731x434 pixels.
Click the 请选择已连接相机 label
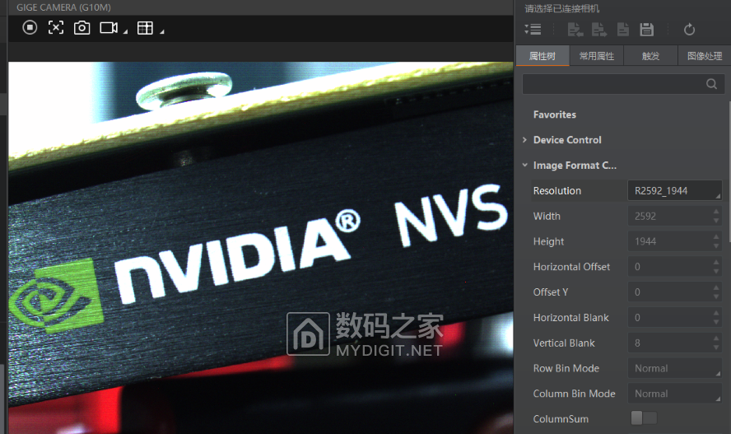point(561,8)
